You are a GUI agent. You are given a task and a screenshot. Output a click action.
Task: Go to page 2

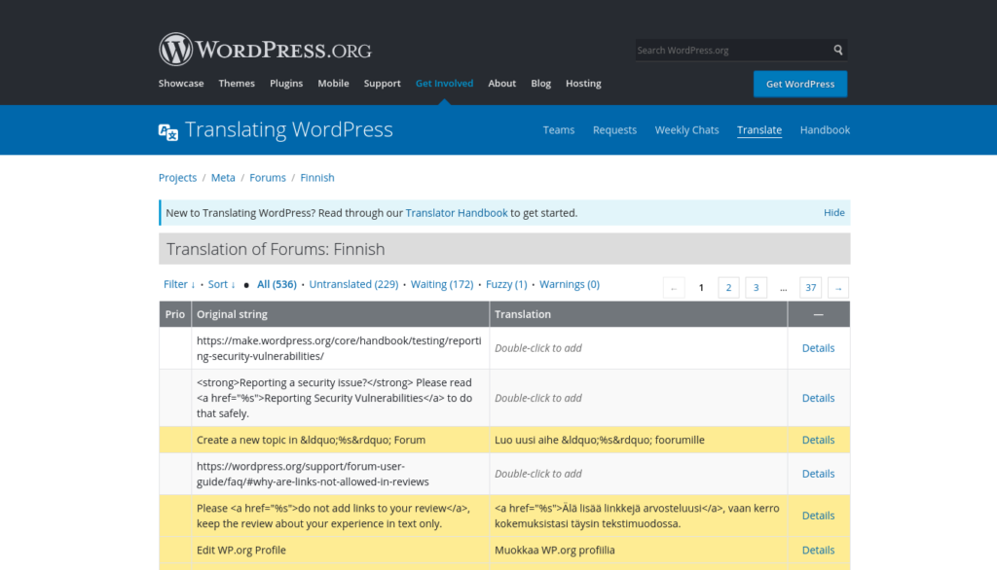pyautogui.click(x=728, y=288)
